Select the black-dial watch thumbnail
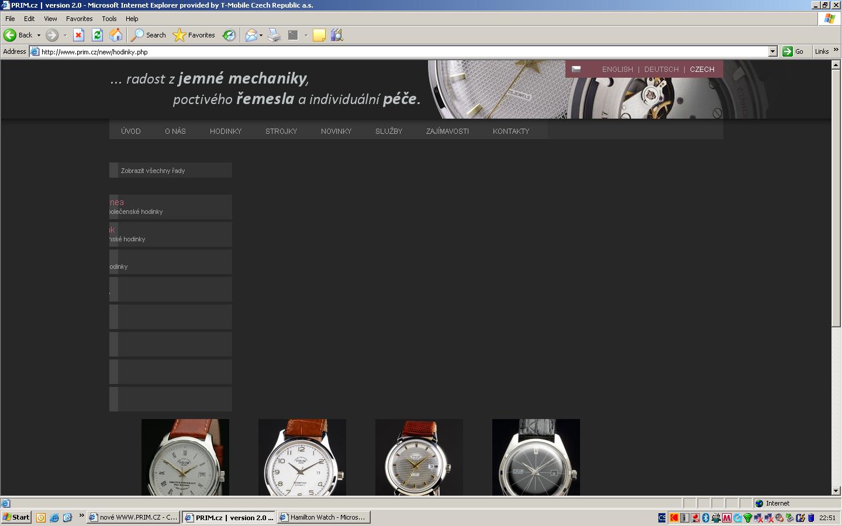 536,457
